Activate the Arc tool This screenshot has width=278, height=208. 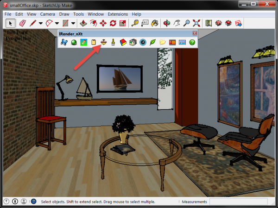[x=49, y=23]
